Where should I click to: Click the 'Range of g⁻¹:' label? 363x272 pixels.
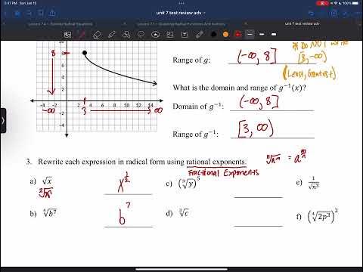[x=195, y=134]
